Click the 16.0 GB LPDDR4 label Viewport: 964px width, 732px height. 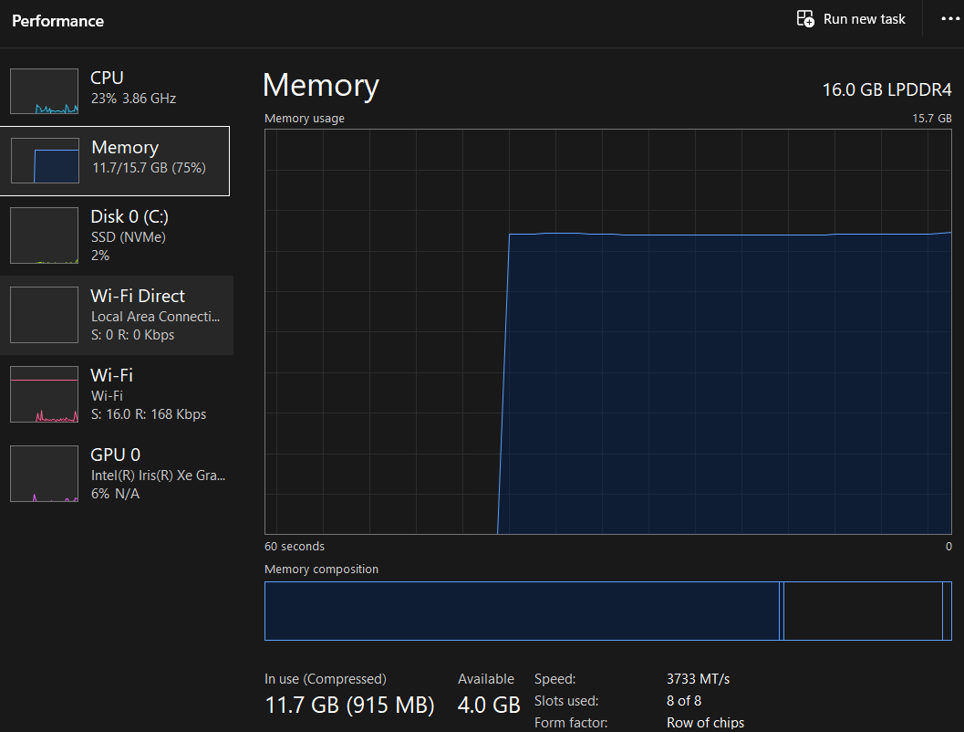pyautogui.click(x=886, y=89)
